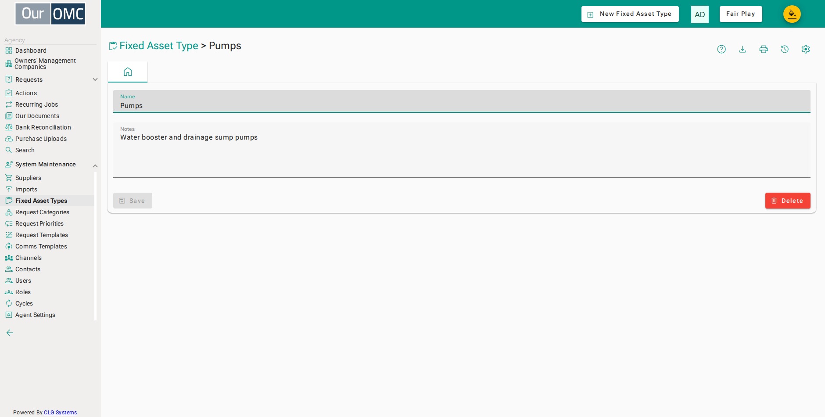Click the System Maintenance heading
This screenshot has width=825, height=417.
(x=45, y=164)
